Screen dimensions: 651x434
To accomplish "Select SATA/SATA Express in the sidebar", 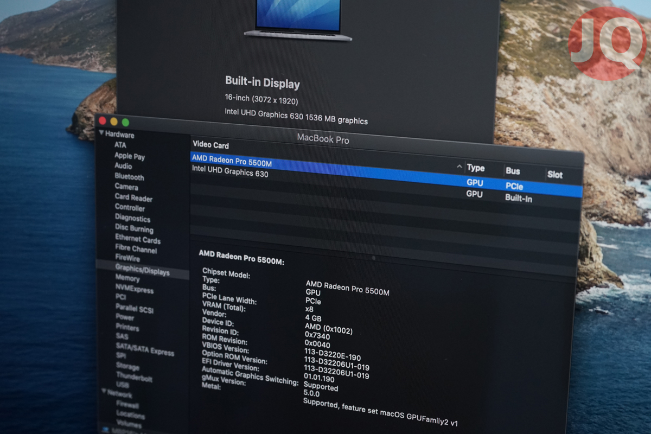I will pos(145,349).
